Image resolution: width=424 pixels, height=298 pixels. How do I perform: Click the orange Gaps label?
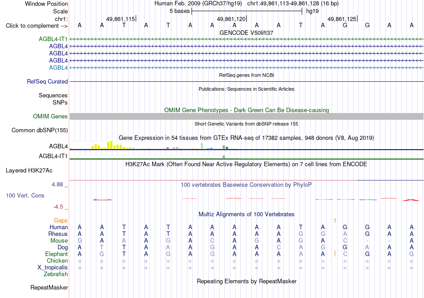point(61,221)
